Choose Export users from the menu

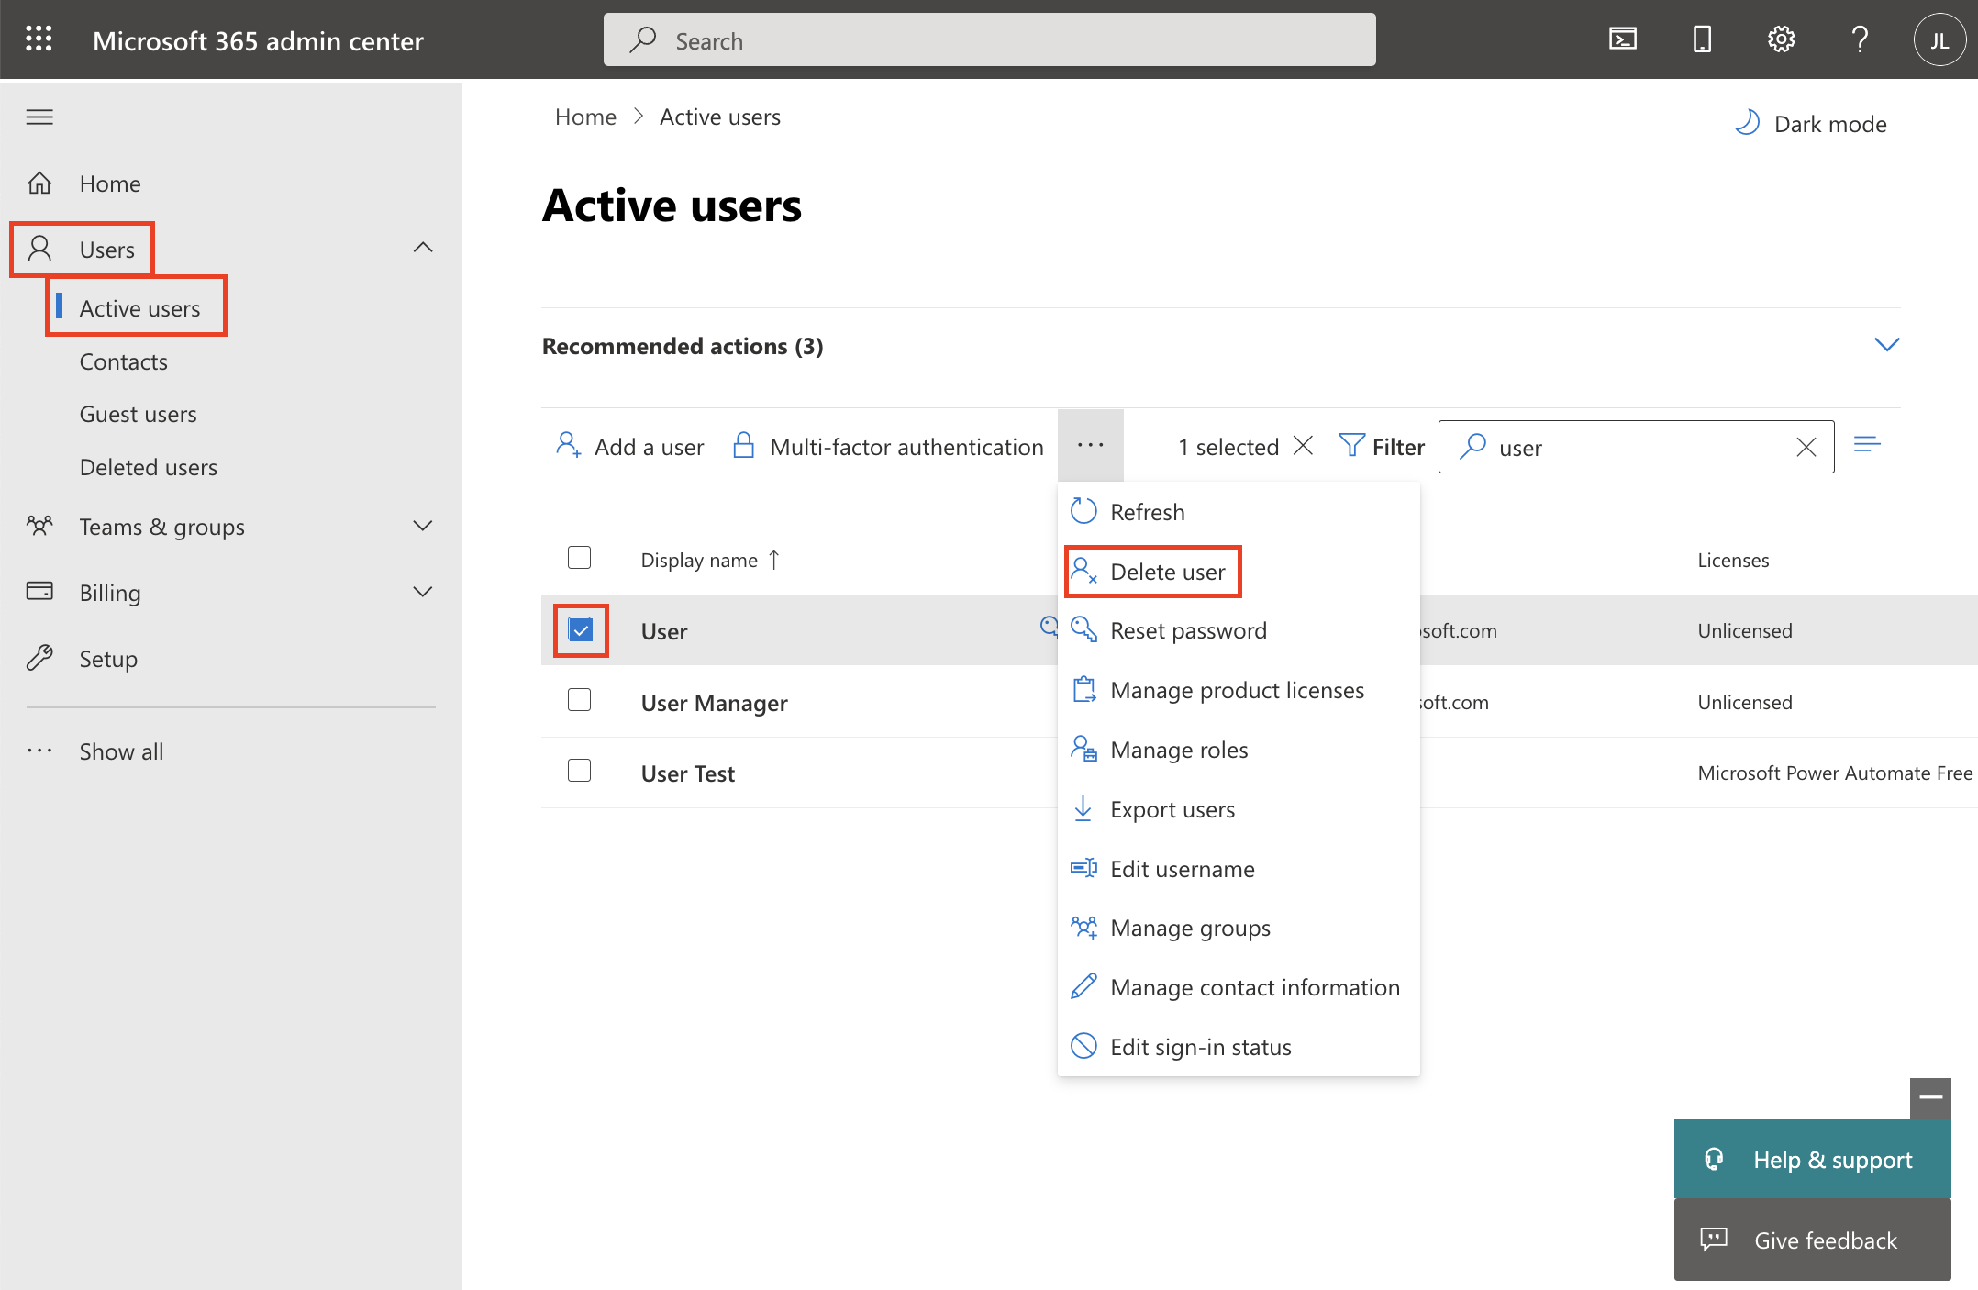[x=1239, y=809]
